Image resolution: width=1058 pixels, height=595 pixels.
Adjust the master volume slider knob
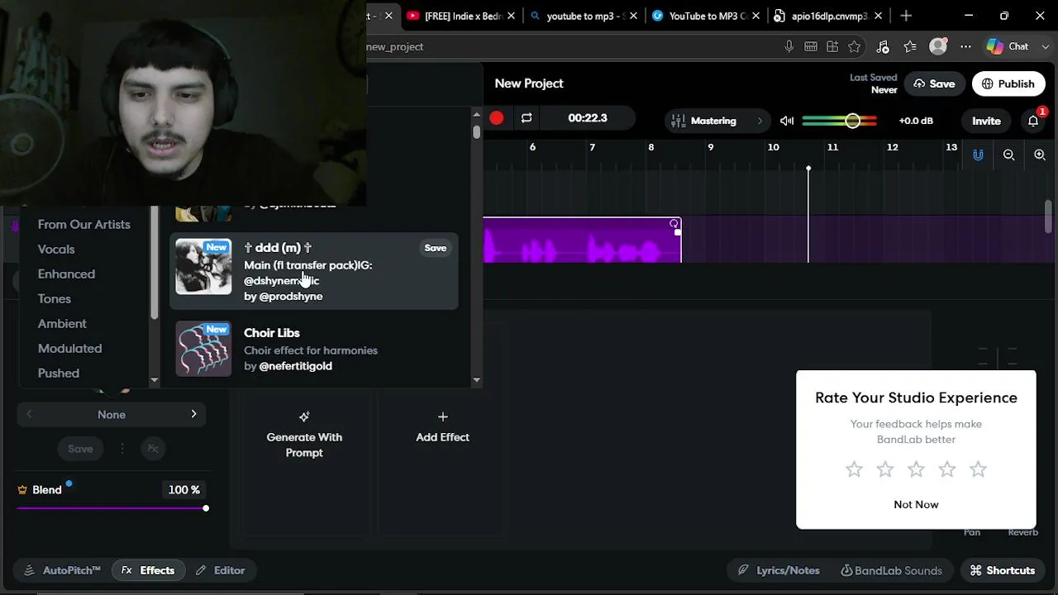click(852, 121)
